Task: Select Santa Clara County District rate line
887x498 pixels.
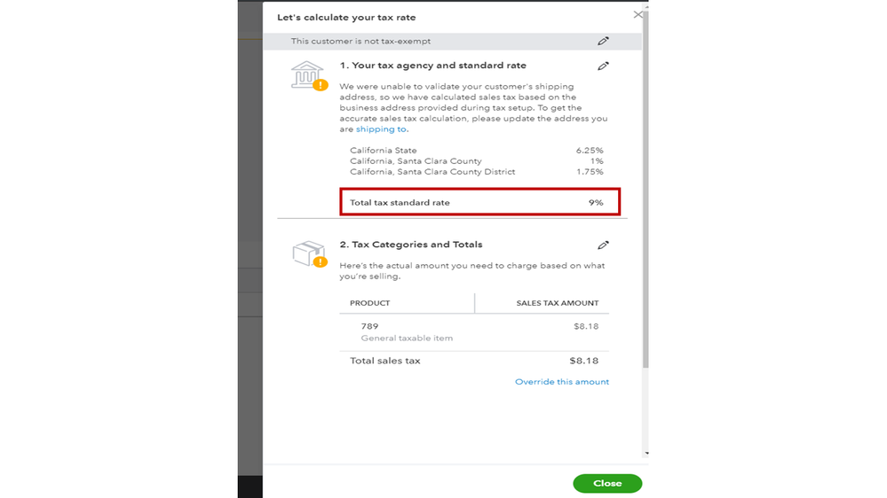Action: click(476, 172)
